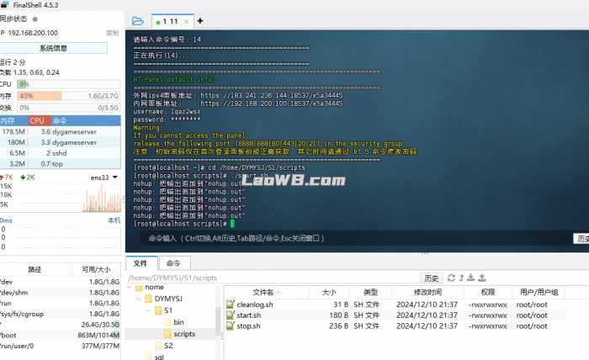Image resolution: width=589 pixels, height=360 pixels.
Task: Click the CPU usage bar
Action: (x=68, y=84)
